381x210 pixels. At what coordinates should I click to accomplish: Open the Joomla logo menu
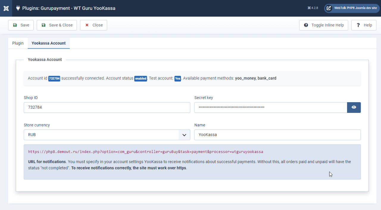6,8
